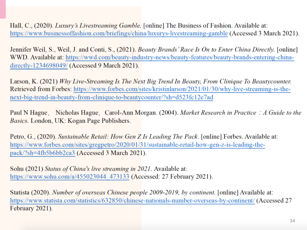
Task: Click the title 'Sustainable Retail: How Gen Z Is Leading The Pack.'
Action: pyautogui.click(x=129, y=136)
